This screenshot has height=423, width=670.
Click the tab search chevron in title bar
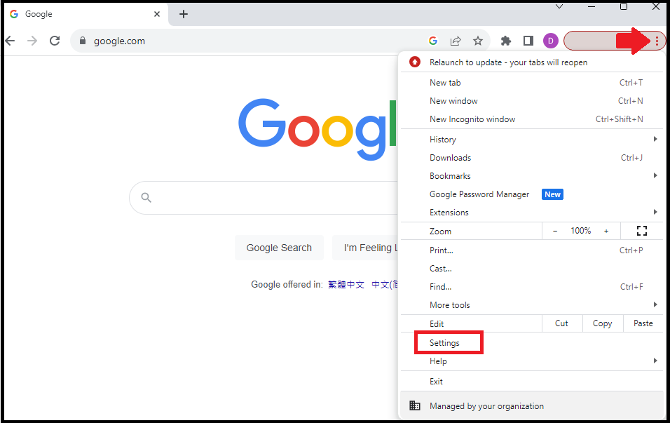tap(559, 6)
